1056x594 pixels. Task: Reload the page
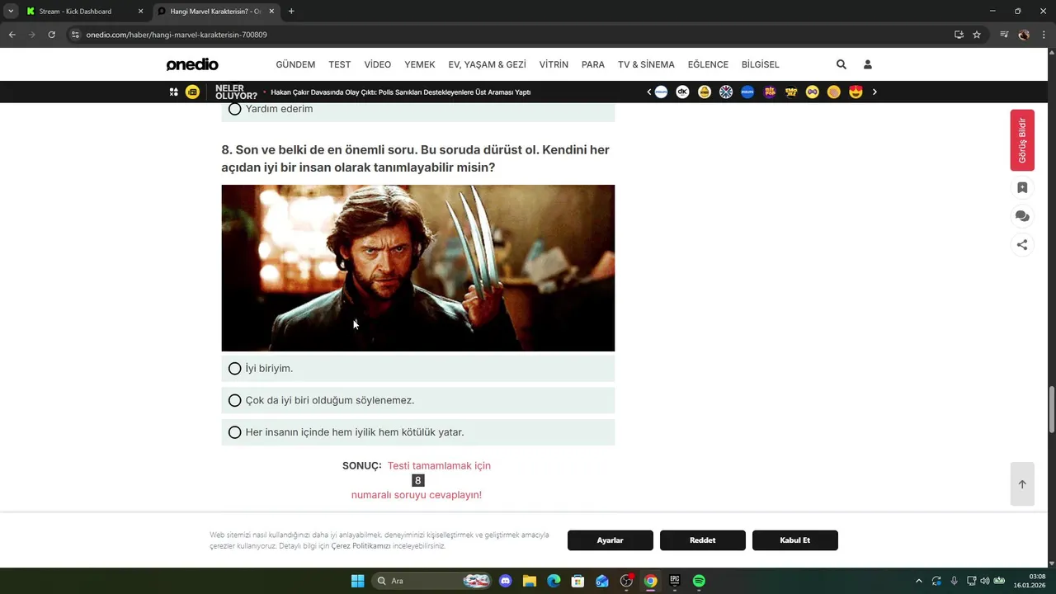pyautogui.click(x=51, y=35)
